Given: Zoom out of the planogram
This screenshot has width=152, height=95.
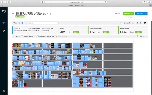Looking at the screenshot, I should coord(141,36).
